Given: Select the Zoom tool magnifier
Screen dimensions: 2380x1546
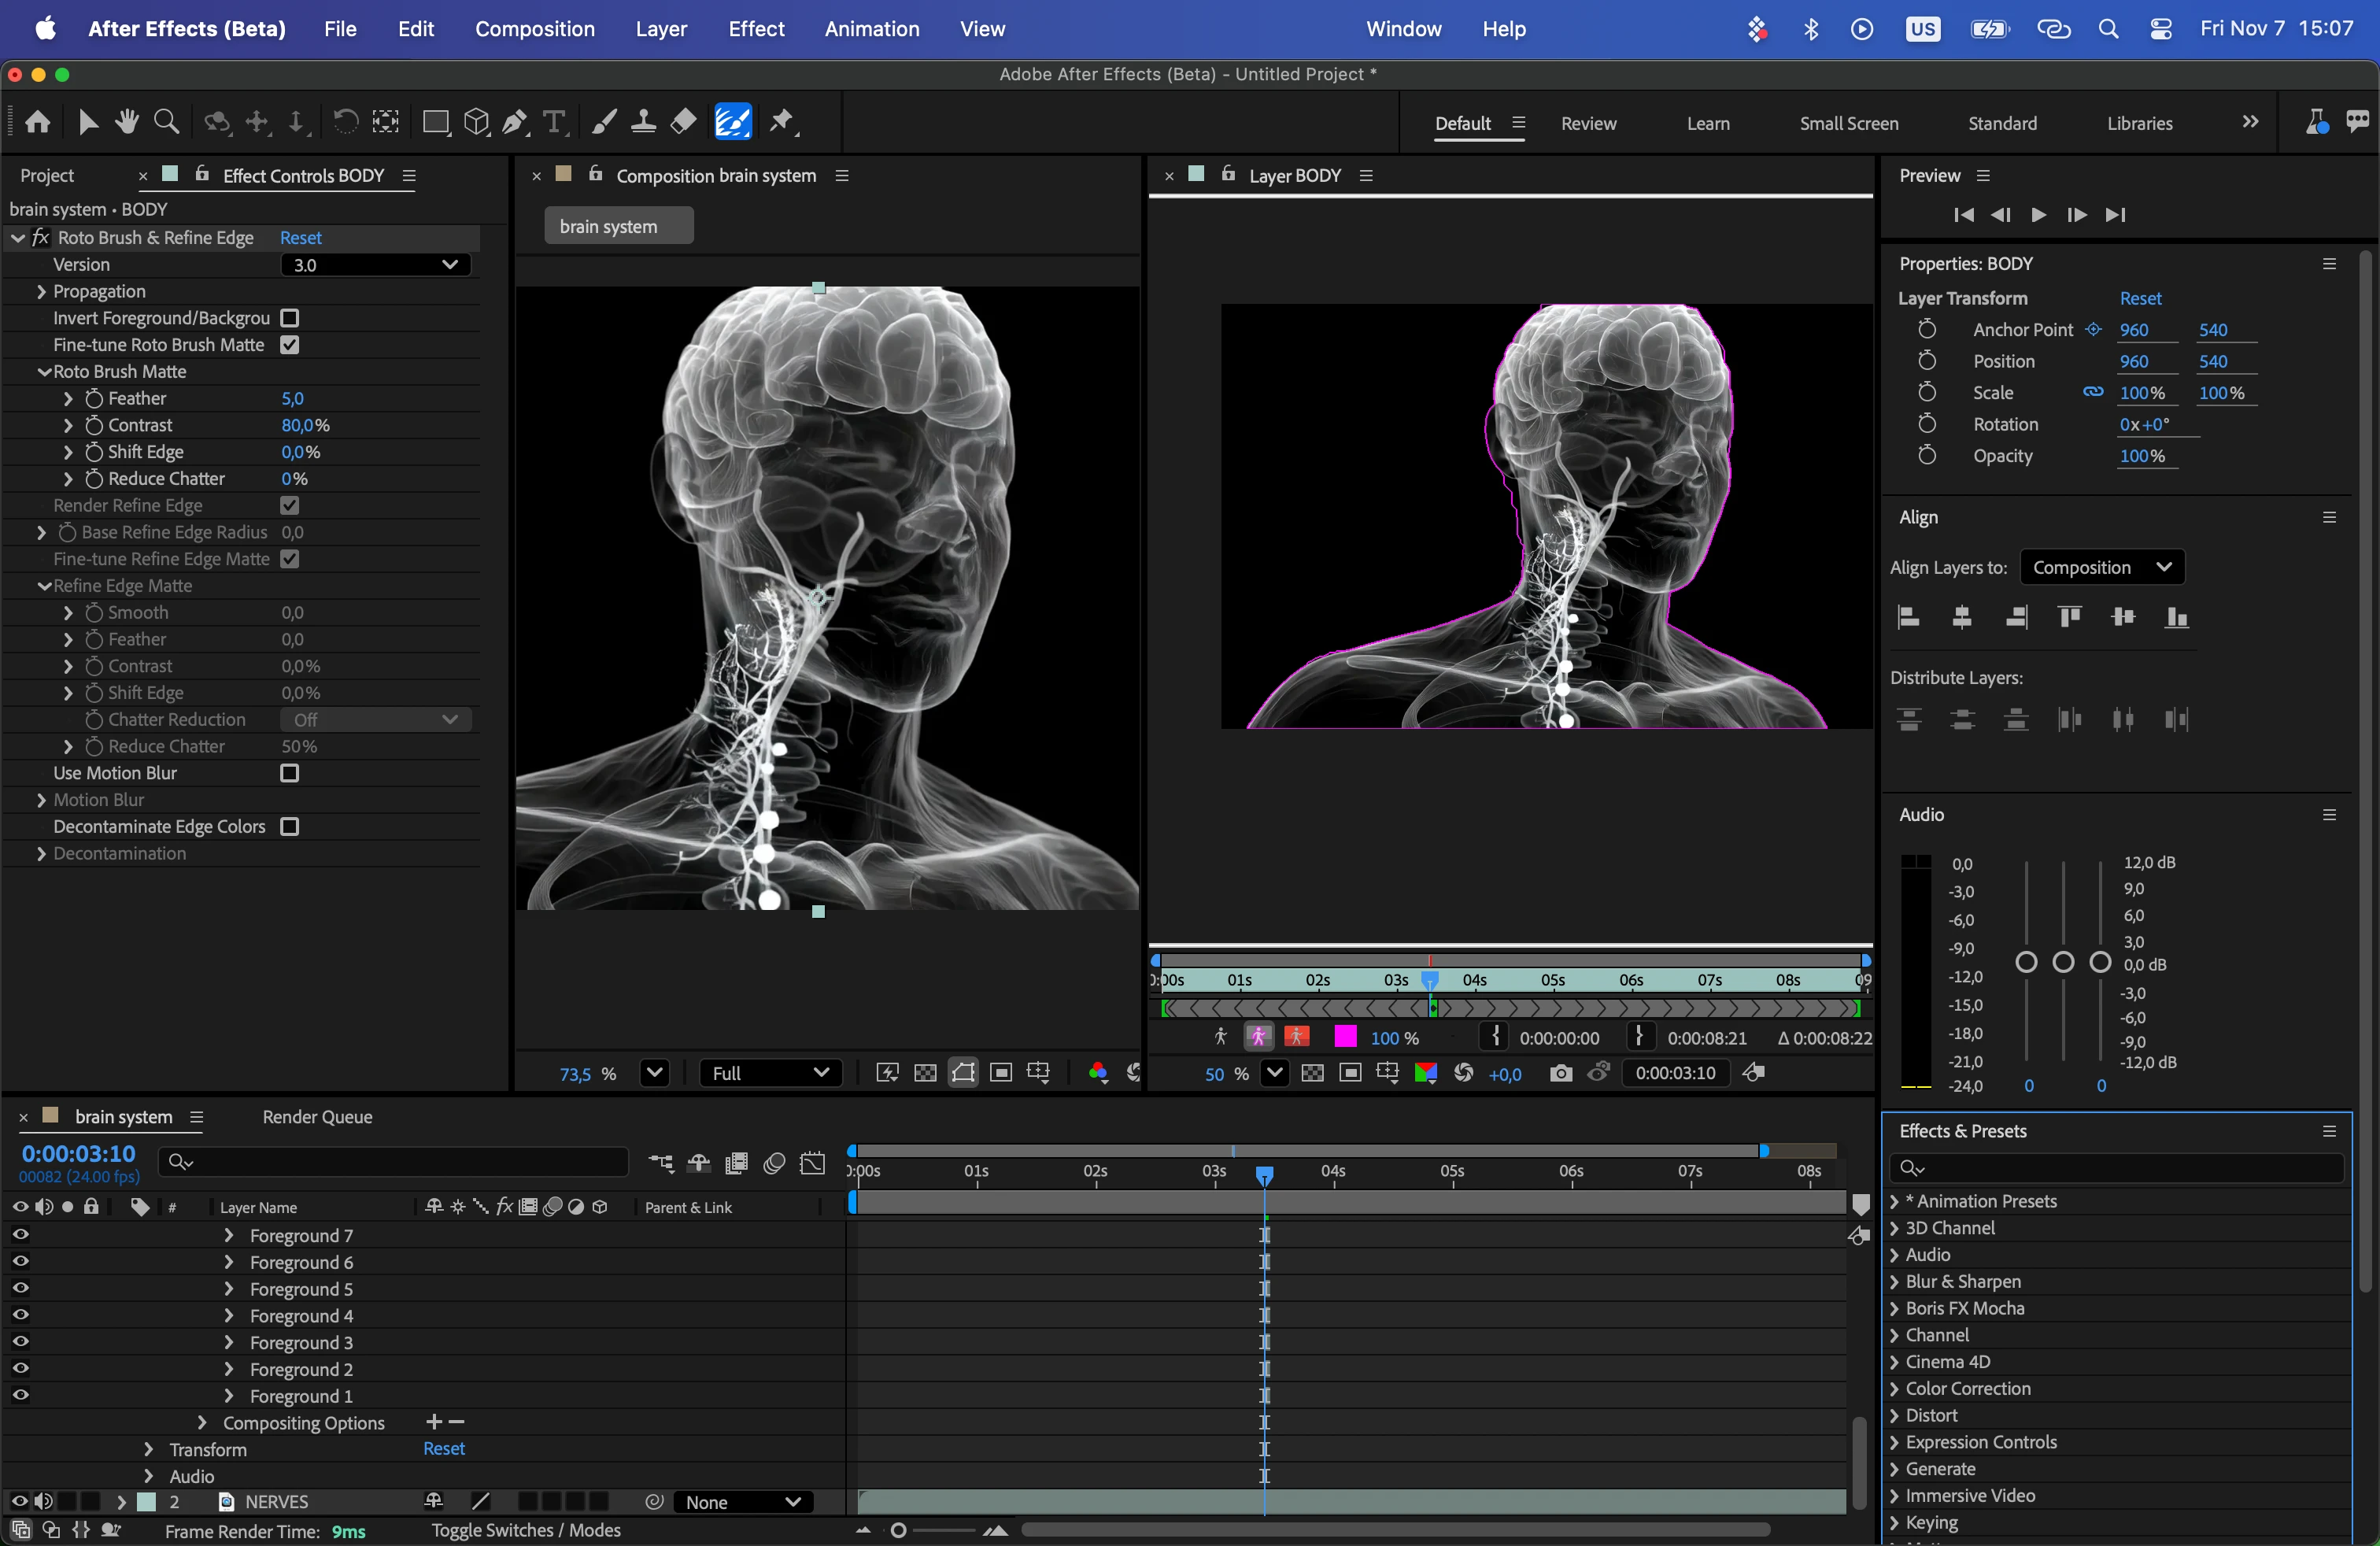Looking at the screenshot, I should click(167, 122).
